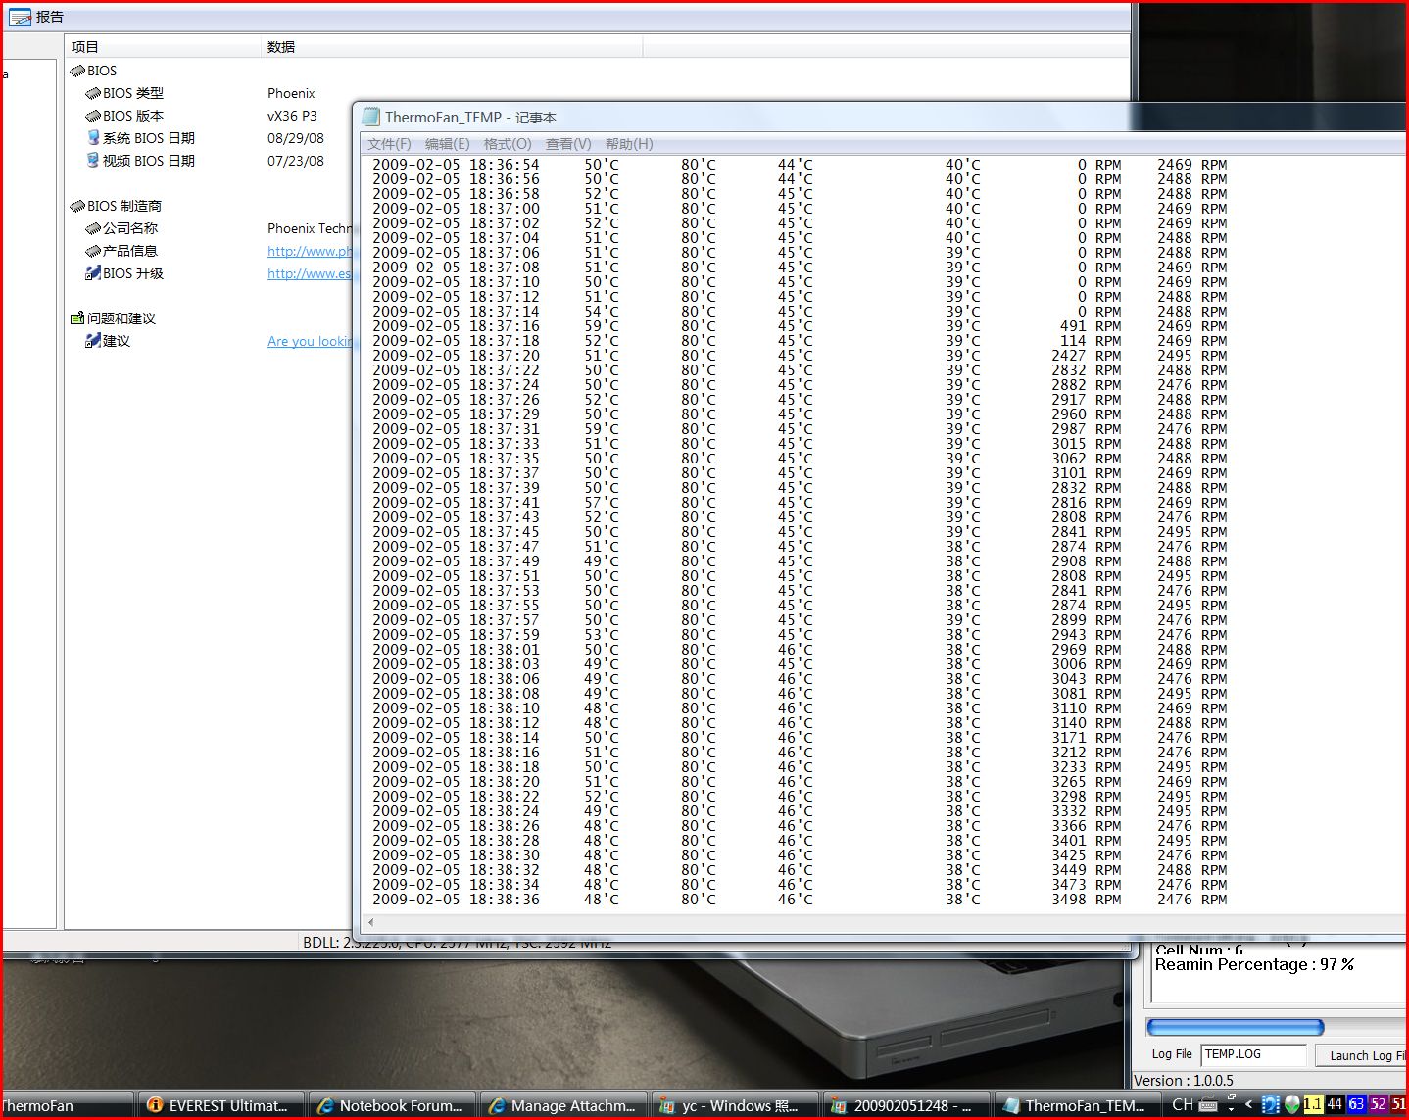Click the computer icon next to 系统 BIOS 日期
The width and height of the screenshot is (1409, 1120).
[93, 138]
